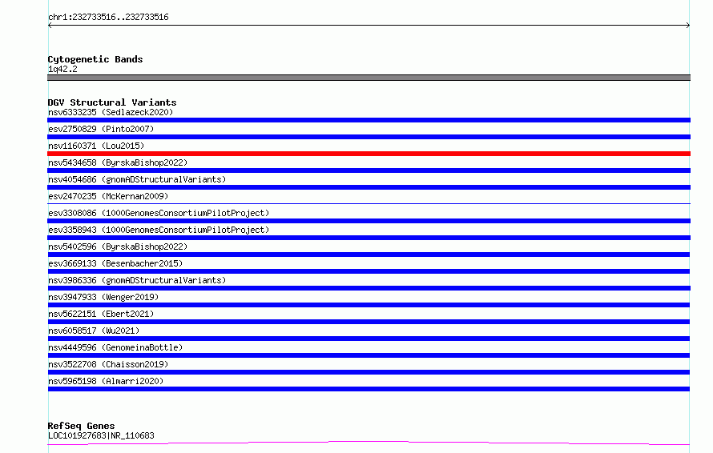Click the blue bar for esv3308086

tap(369, 221)
